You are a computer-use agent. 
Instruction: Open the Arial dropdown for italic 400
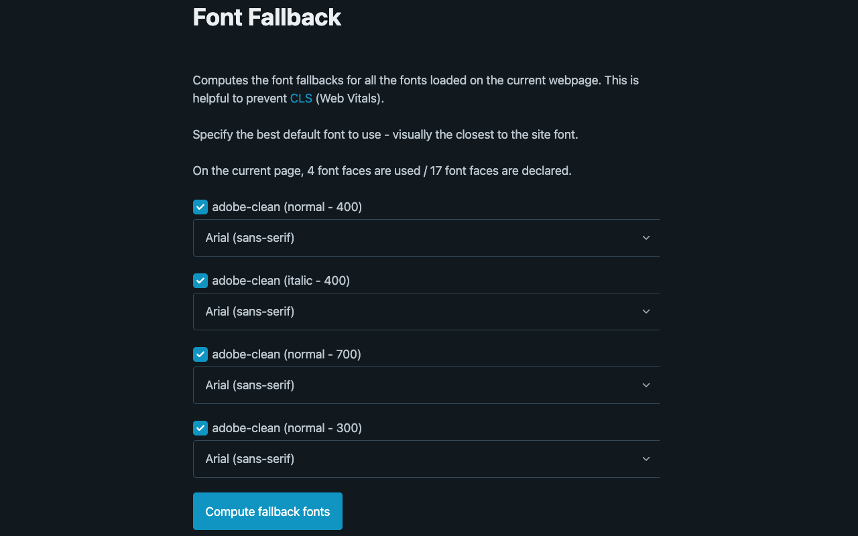pos(426,311)
